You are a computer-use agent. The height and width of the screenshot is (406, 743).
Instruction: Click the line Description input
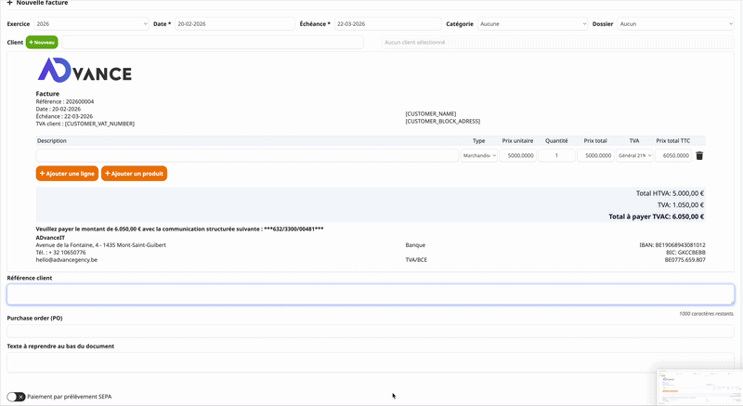[247, 156]
